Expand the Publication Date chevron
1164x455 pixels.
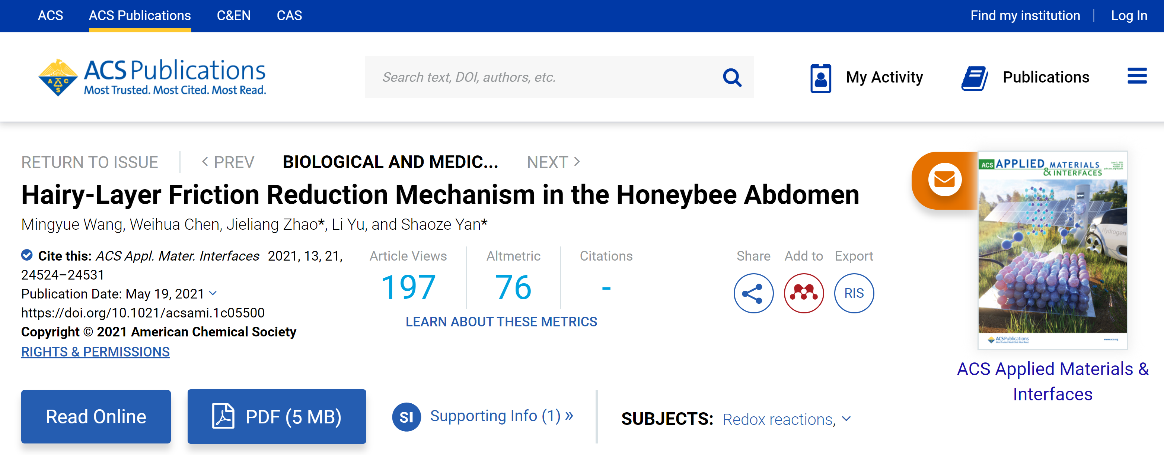click(x=213, y=293)
